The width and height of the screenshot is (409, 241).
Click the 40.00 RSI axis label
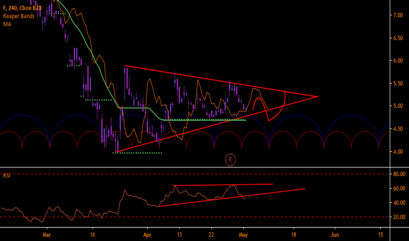399,203
